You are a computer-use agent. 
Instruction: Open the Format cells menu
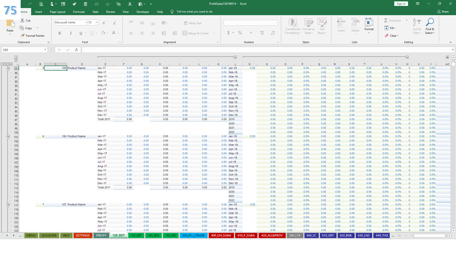click(x=369, y=26)
